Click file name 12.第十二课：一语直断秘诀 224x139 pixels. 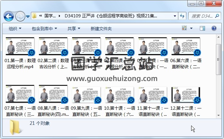click(x=186, y=111)
